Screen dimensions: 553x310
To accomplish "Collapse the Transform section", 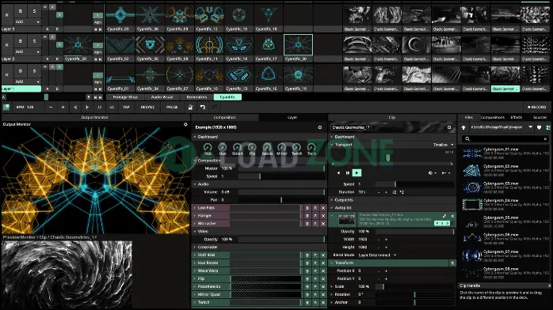I will [x=332, y=263].
